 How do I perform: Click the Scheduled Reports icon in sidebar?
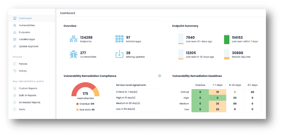point(15,102)
